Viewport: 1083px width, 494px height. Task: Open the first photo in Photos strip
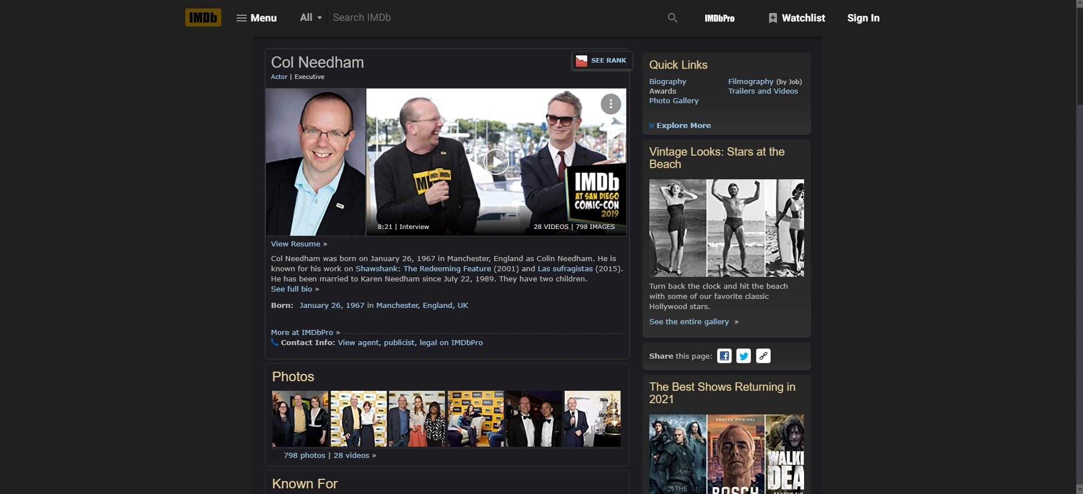click(x=300, y=419)
